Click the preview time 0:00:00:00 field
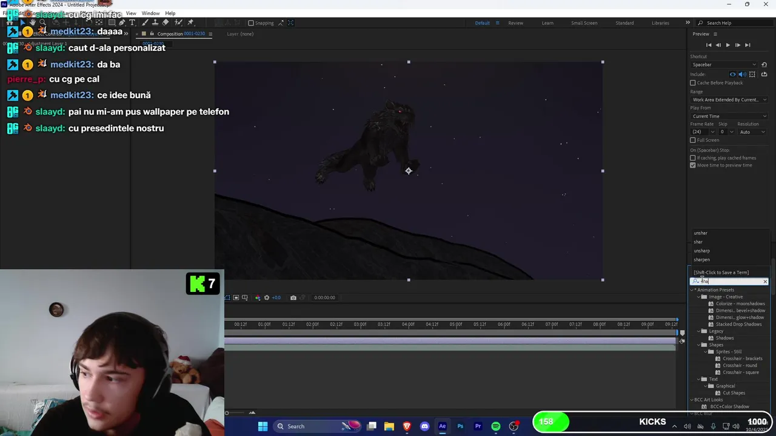Viewport: 776px width, 436px height. tap(324, 297)
